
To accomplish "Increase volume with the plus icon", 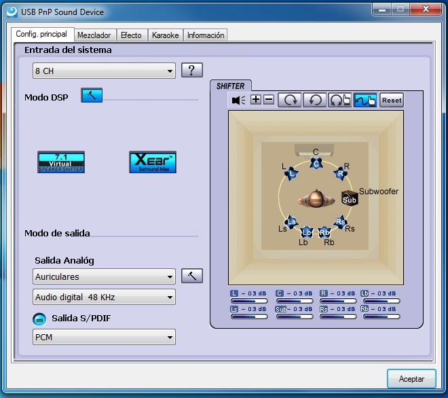I will 256,99.
